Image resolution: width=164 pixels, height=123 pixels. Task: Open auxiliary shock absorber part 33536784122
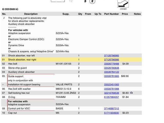(111, 72)
